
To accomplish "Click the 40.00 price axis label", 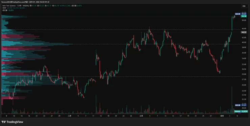I will click(x=244, y=43).
